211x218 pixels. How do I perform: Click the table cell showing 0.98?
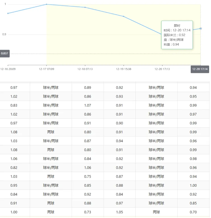point(193,159)
